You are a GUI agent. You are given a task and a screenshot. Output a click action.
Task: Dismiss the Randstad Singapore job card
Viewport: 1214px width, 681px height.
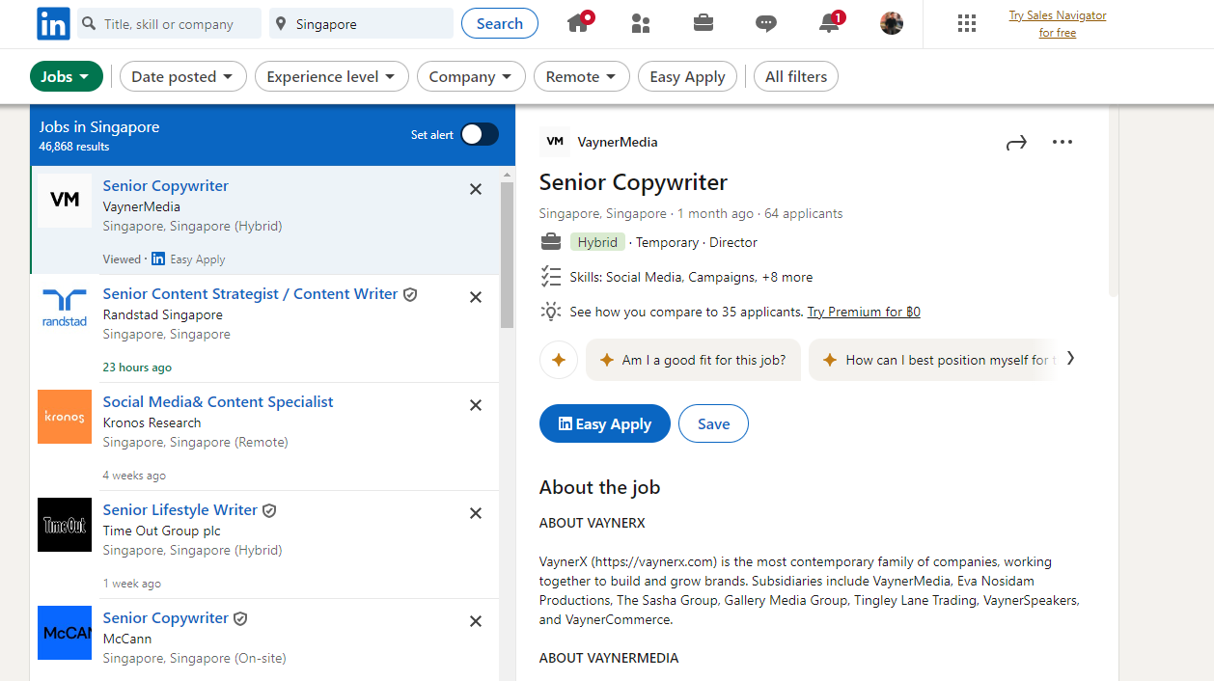tap(476, 297)
